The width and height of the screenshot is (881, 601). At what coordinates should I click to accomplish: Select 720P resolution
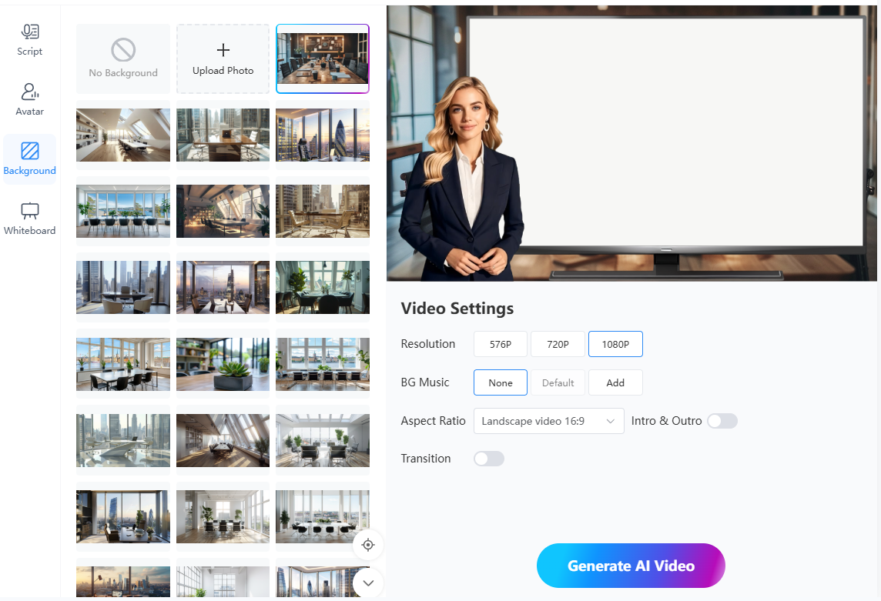click(x=558, y=344)
